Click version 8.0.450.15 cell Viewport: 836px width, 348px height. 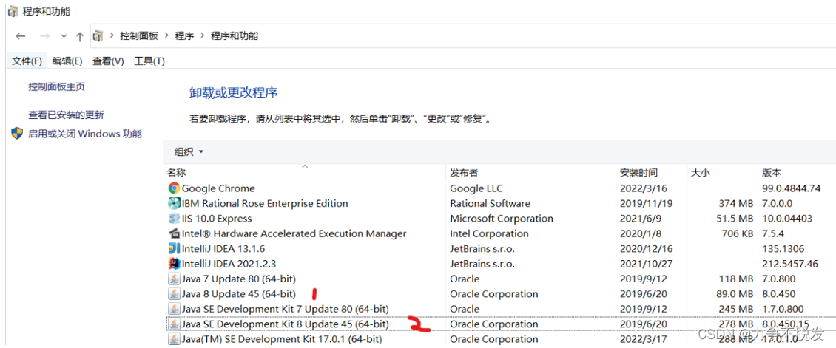coord(786,324)
